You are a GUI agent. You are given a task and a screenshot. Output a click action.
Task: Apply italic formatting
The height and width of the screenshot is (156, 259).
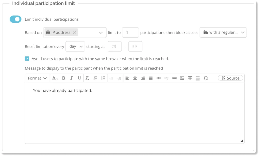[72, 78]
